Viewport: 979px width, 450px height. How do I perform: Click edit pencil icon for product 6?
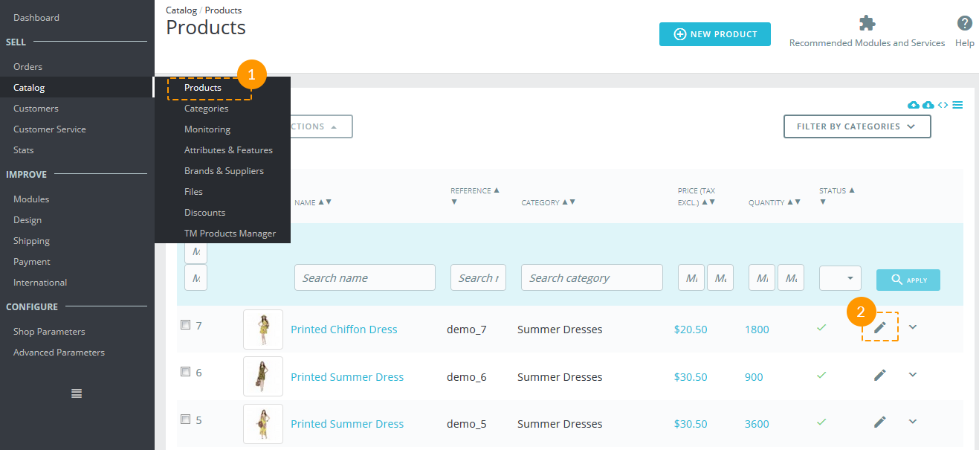click(880, 375)
